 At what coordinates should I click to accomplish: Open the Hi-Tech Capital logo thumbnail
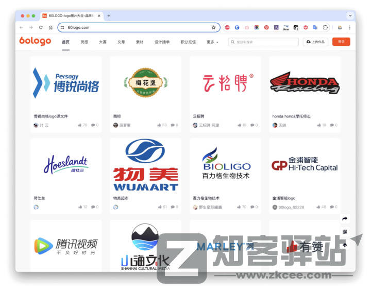(305, 164)
